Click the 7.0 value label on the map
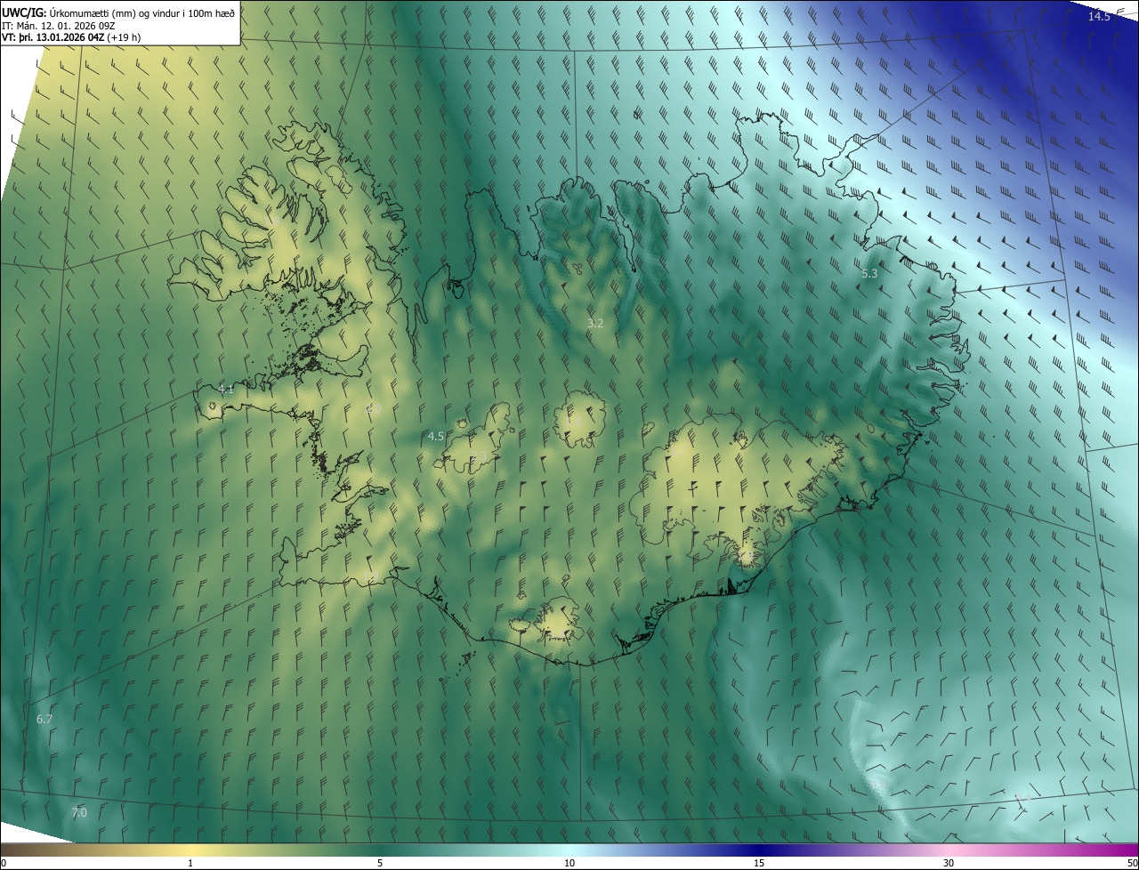This screenshot has width=1139, height=870. coord(79,813)
